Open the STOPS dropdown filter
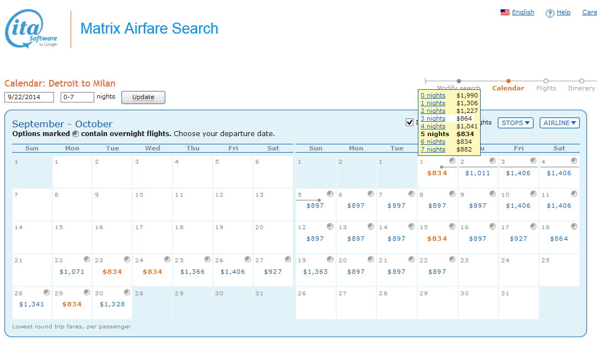Viewport: 597px width, 346px height. click(515, 123)
